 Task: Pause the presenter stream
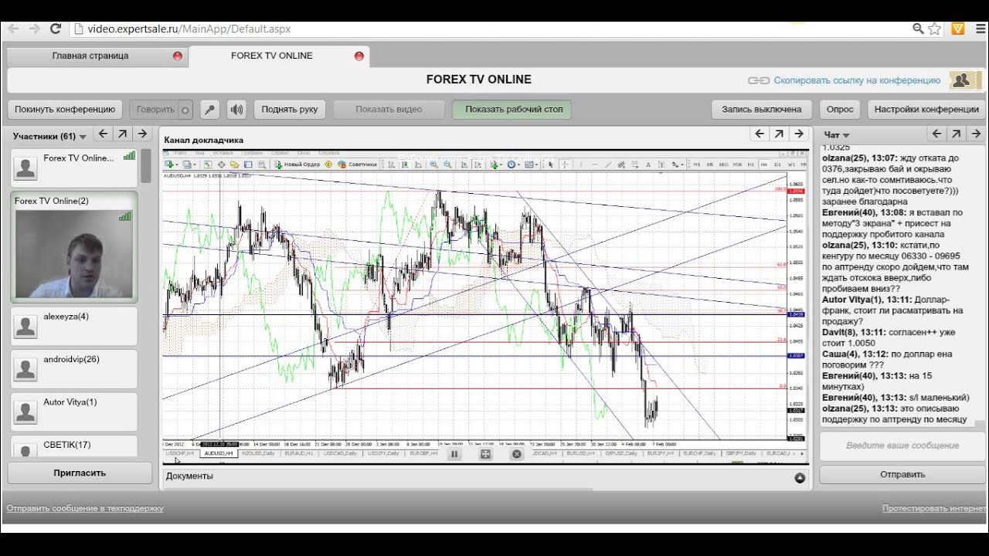coord(454,454)
